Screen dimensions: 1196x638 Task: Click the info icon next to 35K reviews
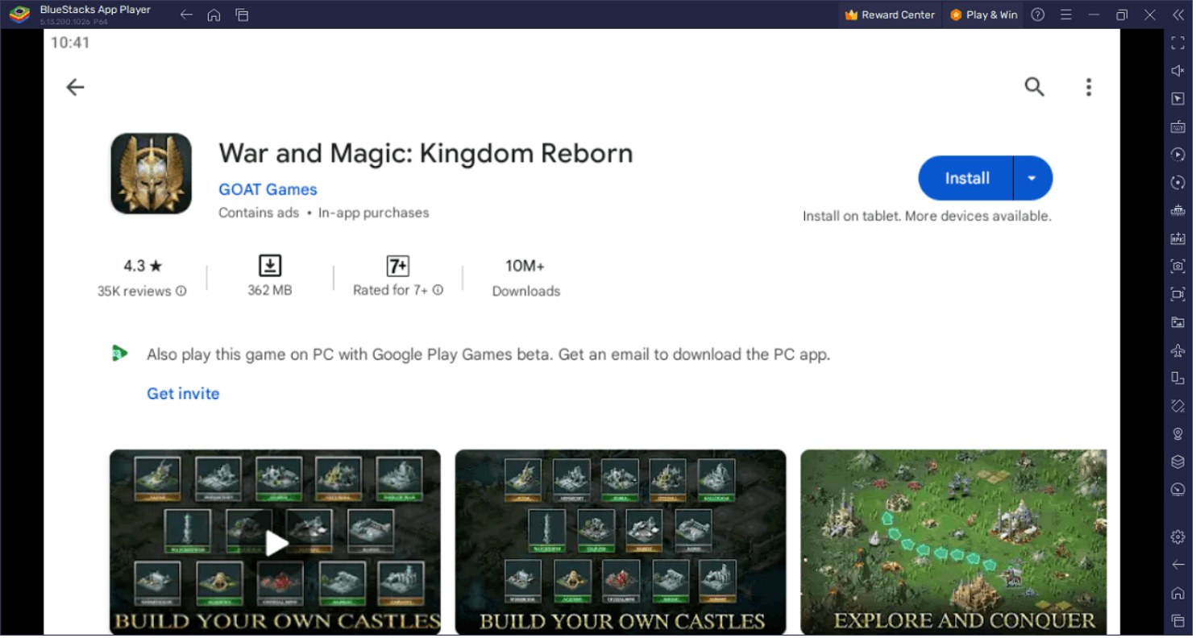pyautogui.click(x=181, y=291)
